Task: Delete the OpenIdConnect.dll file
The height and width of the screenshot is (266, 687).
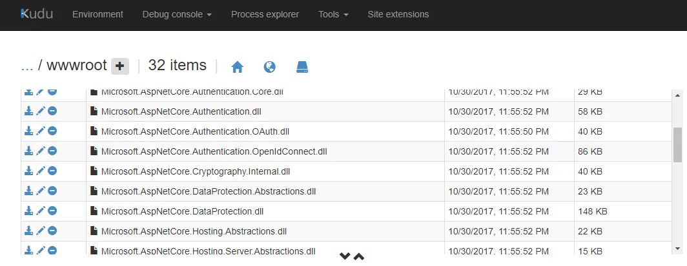Action: pos(52,151)
